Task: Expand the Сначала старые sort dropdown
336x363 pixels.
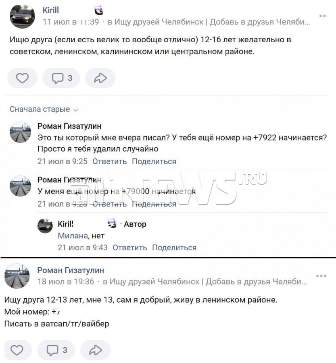Action: click(x=44, y=109)
